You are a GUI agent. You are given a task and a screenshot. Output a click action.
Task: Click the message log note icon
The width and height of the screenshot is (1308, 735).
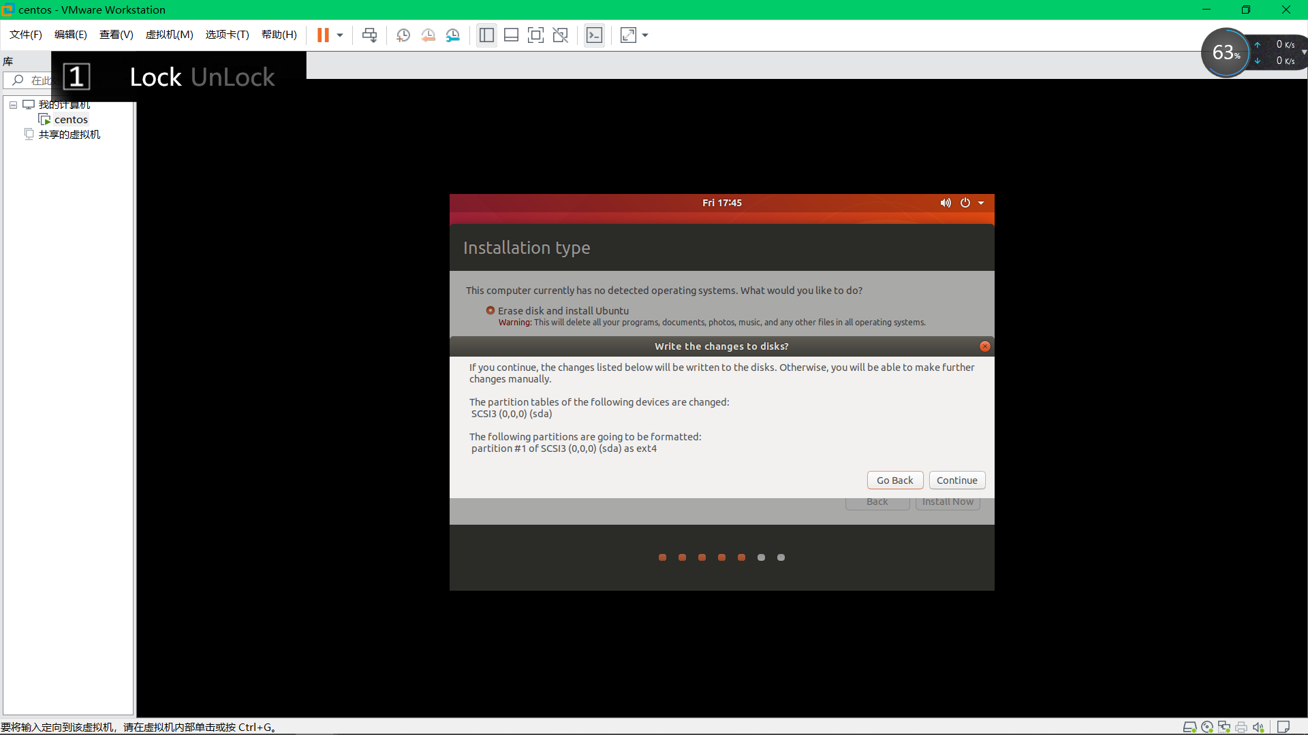[1283, 727]
